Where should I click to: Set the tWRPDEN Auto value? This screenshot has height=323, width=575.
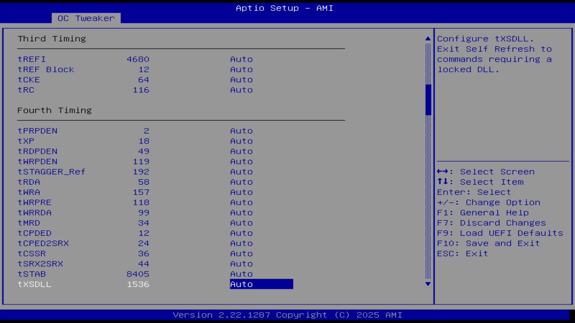tap(241, 161)
